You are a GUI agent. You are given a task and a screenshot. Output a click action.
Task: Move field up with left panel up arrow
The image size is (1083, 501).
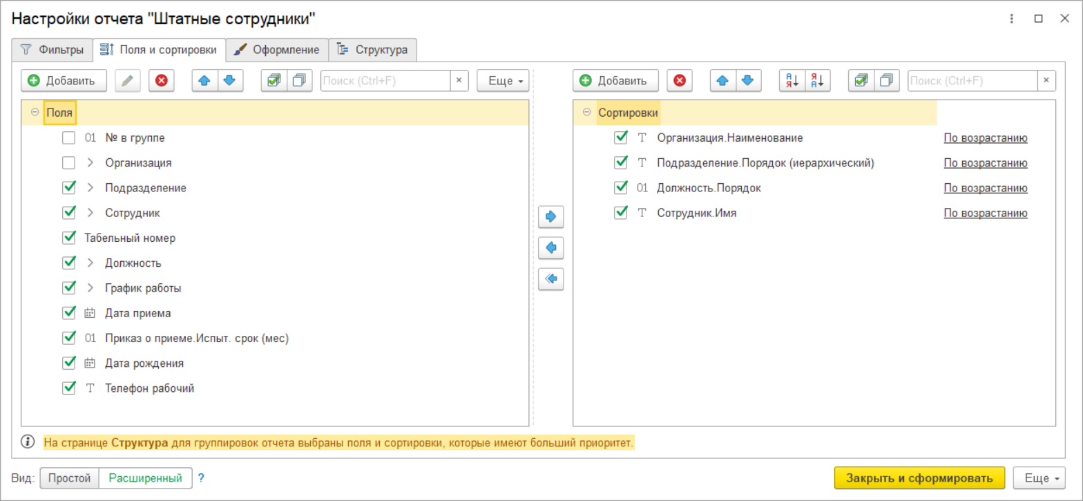pos(204,81)
